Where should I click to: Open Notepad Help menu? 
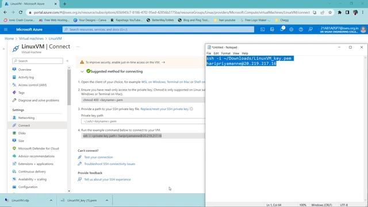(x=245, y=53)
